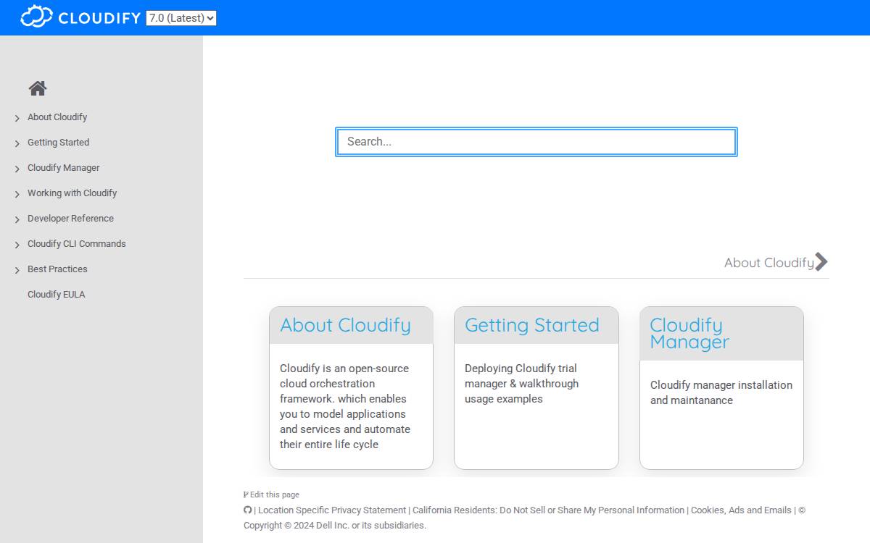Expand the Working with Cloudify chevron
This screenshot has width=870, height=543.
(x=17, y=194)
